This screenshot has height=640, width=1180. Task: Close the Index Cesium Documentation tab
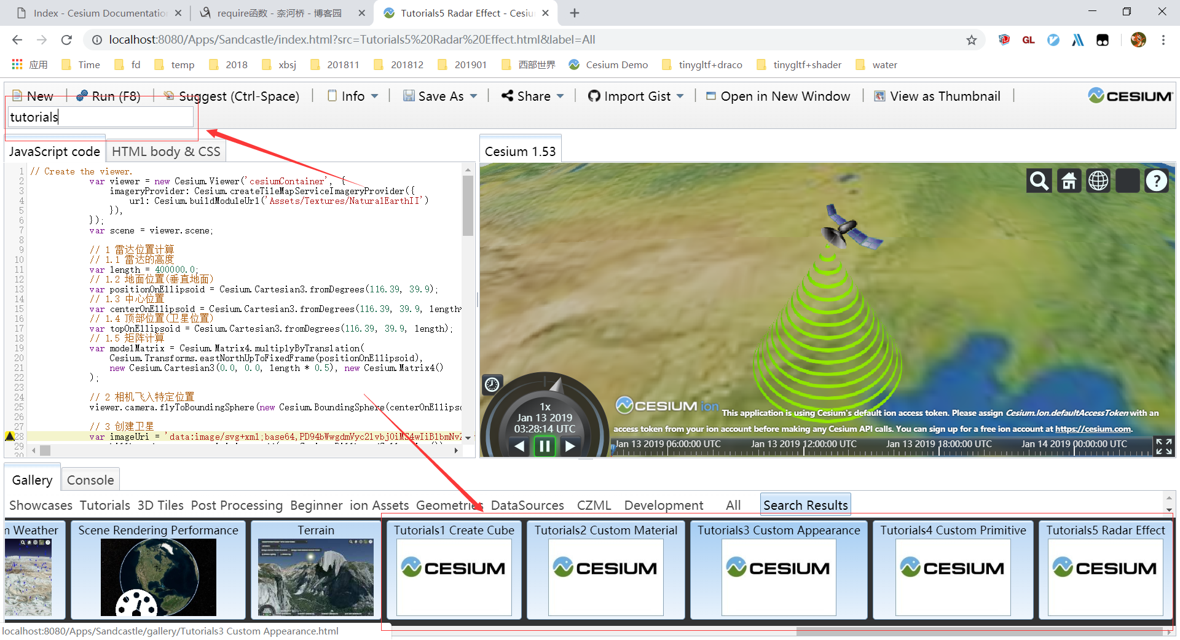coord(178,13)
